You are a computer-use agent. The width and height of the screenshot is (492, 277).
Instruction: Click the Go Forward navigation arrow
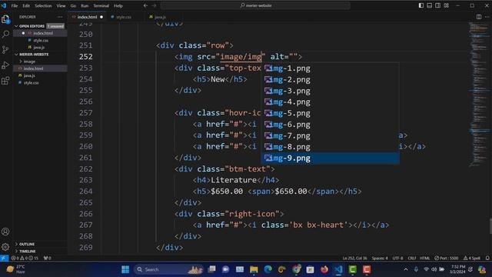pyautogui.click(x=154, y=5)
